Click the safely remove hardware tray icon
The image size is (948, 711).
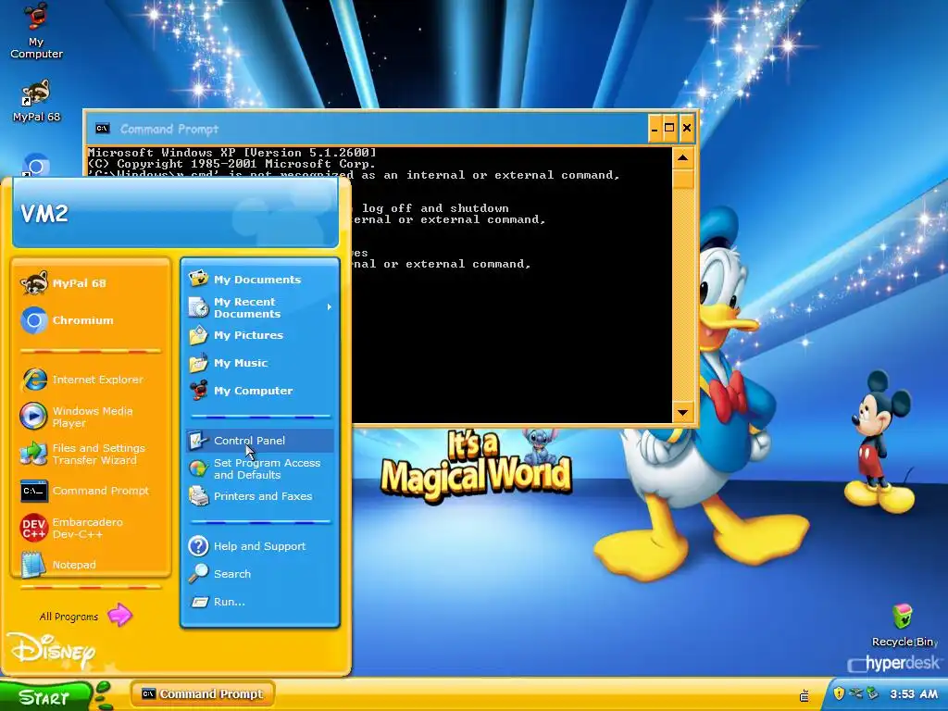(872, 693)
